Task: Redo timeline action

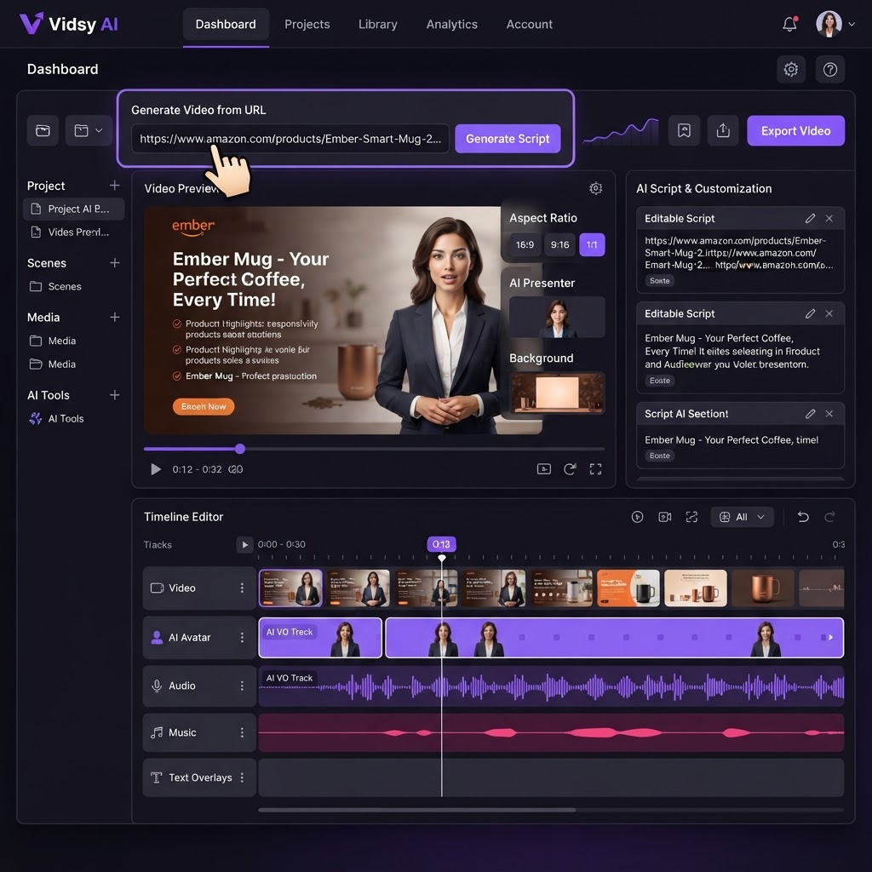Action: pyautogui.click(x=829, y=517)
